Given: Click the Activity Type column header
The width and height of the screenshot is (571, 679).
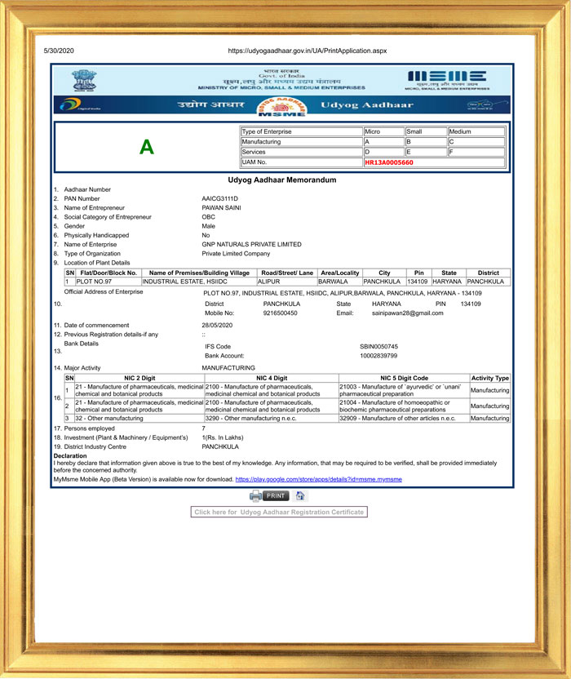Looking at the screenshot, I should point(490,378).
